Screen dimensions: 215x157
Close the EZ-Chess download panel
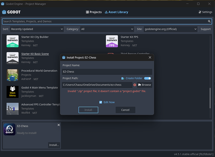[x=58, y=125]
